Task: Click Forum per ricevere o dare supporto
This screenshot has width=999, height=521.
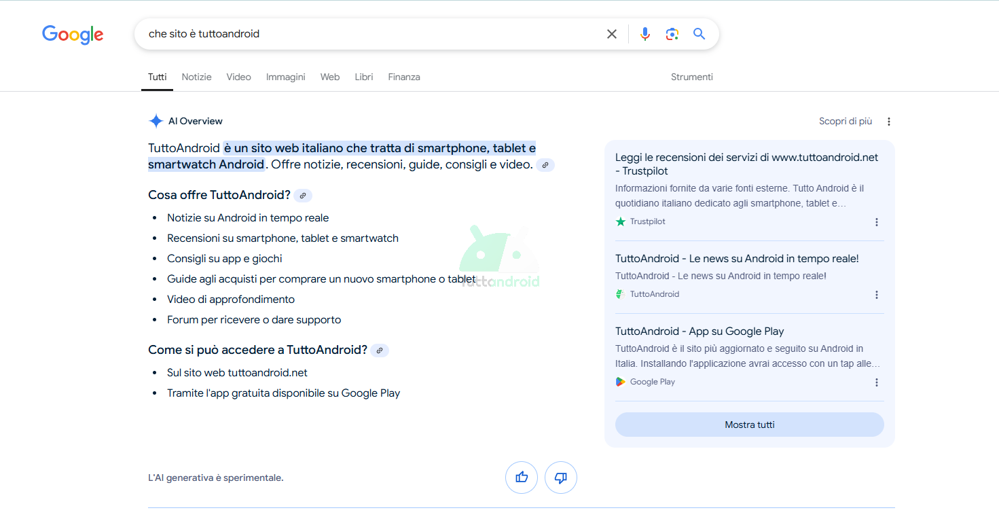Action: pos(254,320)
